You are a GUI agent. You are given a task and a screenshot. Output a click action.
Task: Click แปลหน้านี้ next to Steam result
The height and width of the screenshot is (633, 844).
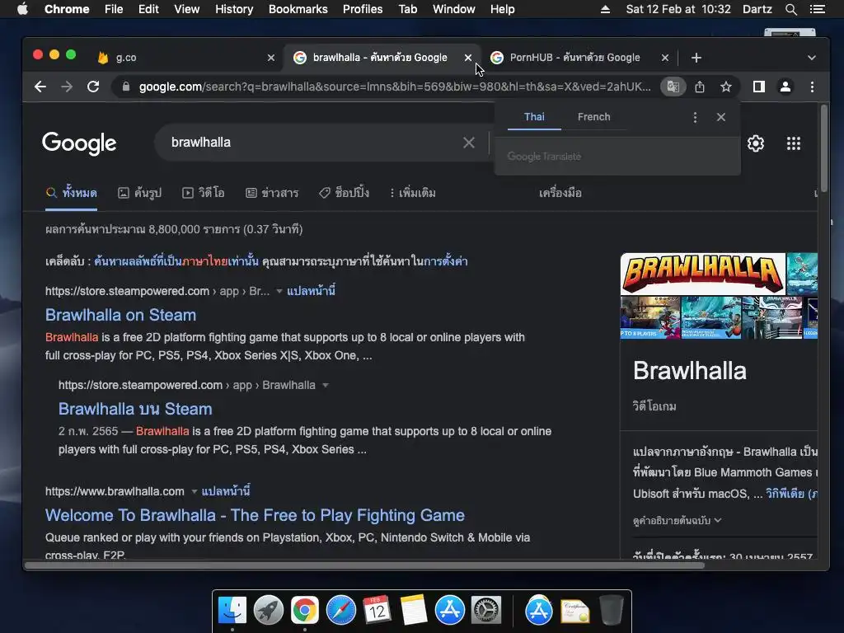[311, 291]
